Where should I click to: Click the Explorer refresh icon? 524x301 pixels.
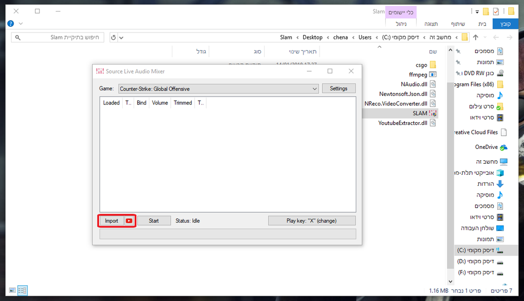pos(113,37)
